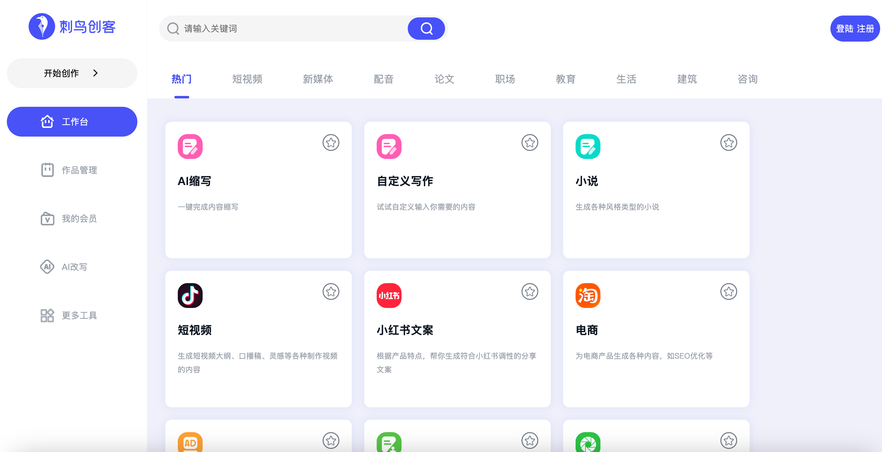
Task: Click the 我的会员 VIP icon
Action: pos(47,219)
